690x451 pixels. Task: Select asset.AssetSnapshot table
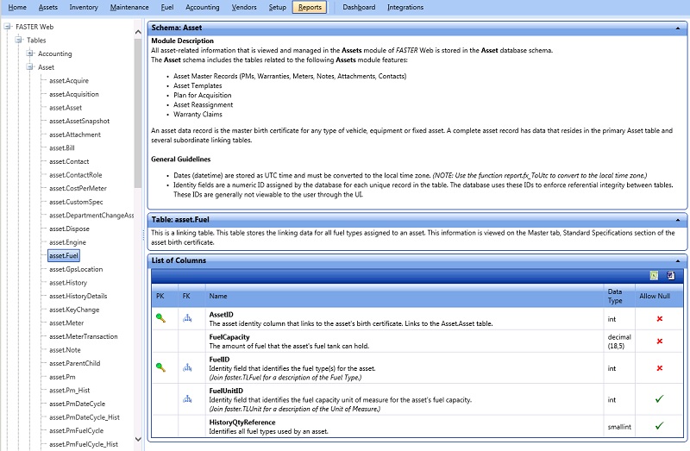click(x=79, y=121)
